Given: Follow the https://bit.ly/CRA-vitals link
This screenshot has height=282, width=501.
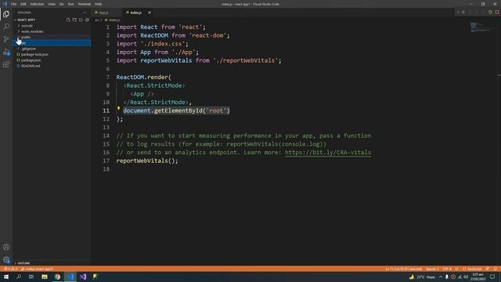Looking at the screenshot, I should pos(328,152).
